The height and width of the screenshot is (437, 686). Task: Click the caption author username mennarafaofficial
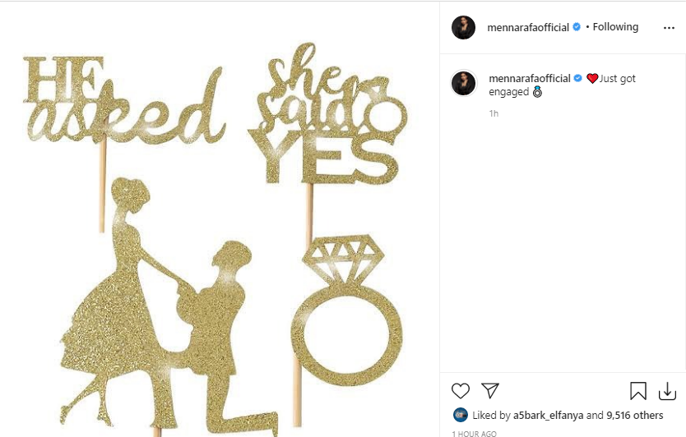click(529, 79)
